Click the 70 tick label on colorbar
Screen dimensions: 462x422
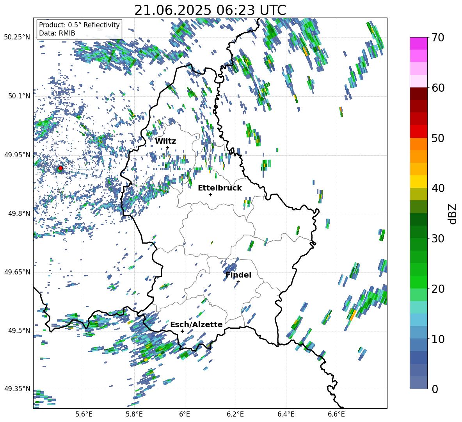pyautogui.click(x=438, y=38)
